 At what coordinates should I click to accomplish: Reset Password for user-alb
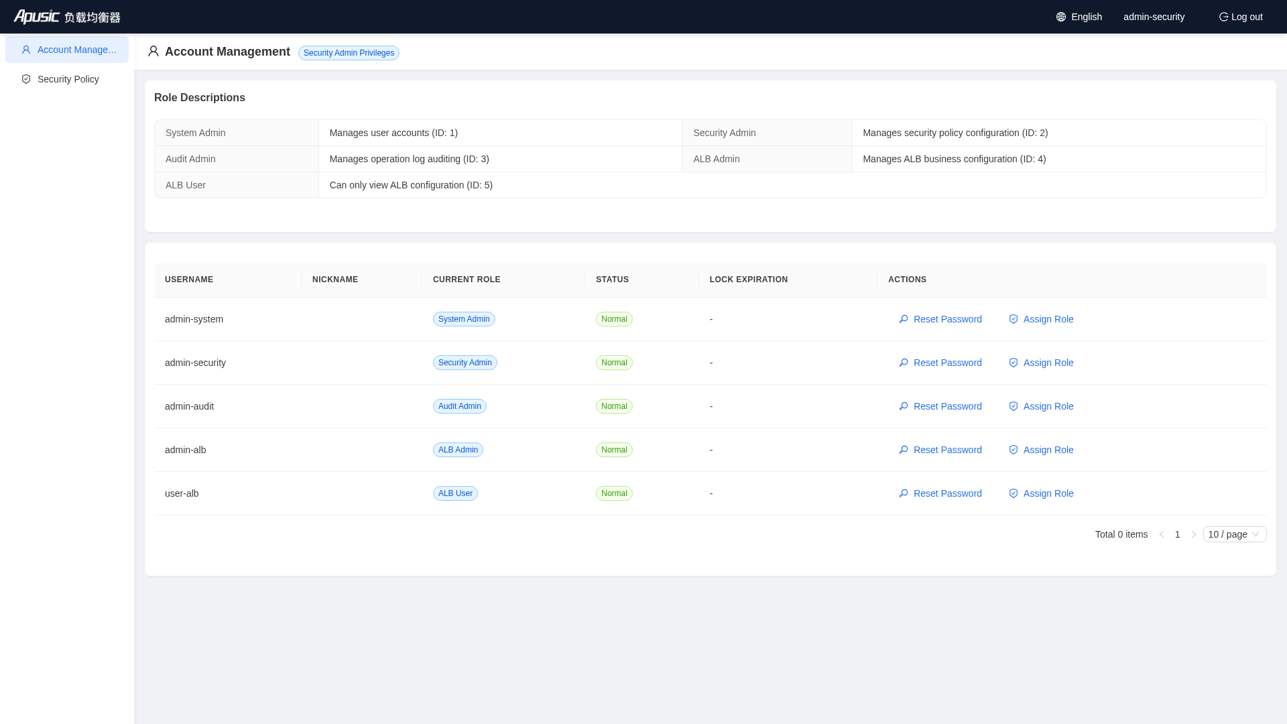(940, 493)
